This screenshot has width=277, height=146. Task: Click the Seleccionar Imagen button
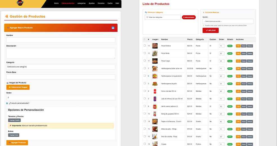click(x=18, y=87)
